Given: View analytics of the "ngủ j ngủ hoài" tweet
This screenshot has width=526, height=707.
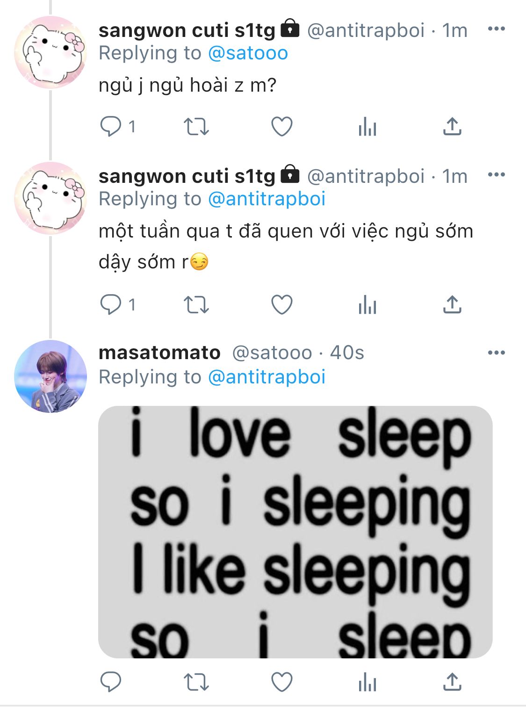Looking at the screenshot, I should point(367,127).
